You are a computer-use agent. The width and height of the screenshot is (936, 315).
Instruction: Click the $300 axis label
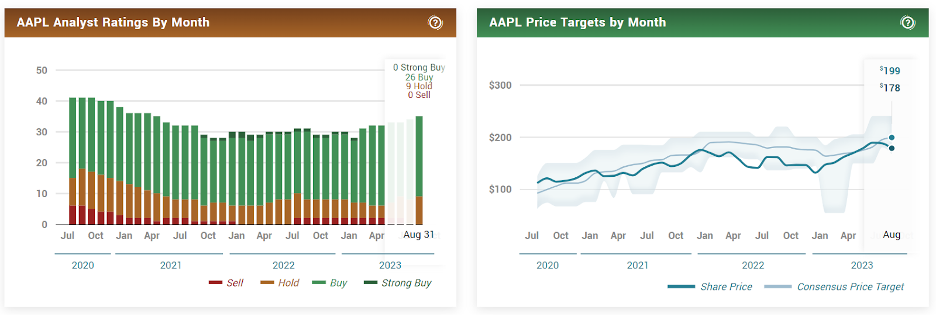coord(500,85)
